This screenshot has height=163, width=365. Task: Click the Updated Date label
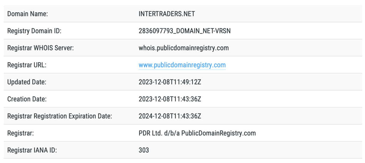(27, 82)
